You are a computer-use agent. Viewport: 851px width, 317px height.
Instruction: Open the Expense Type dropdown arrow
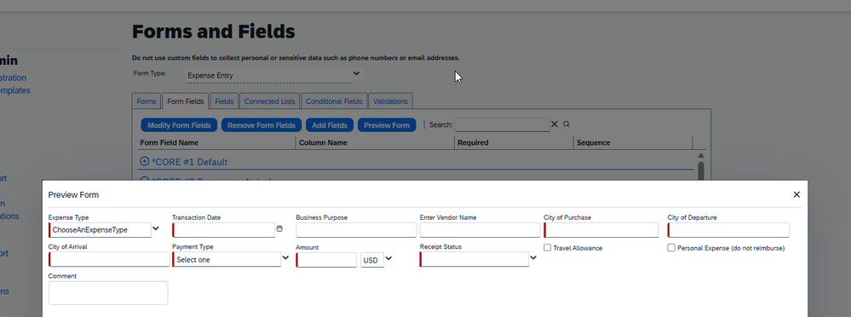click(x=156, y=228)
